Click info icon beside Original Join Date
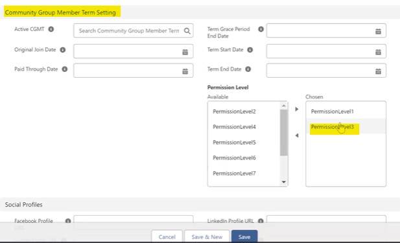 click(63, 50)
